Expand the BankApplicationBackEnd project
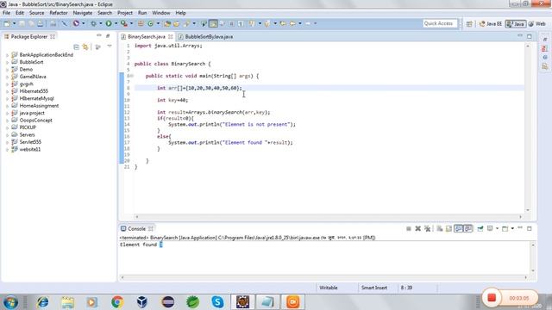Screen dimensions: 552x310 pos(7,55)
